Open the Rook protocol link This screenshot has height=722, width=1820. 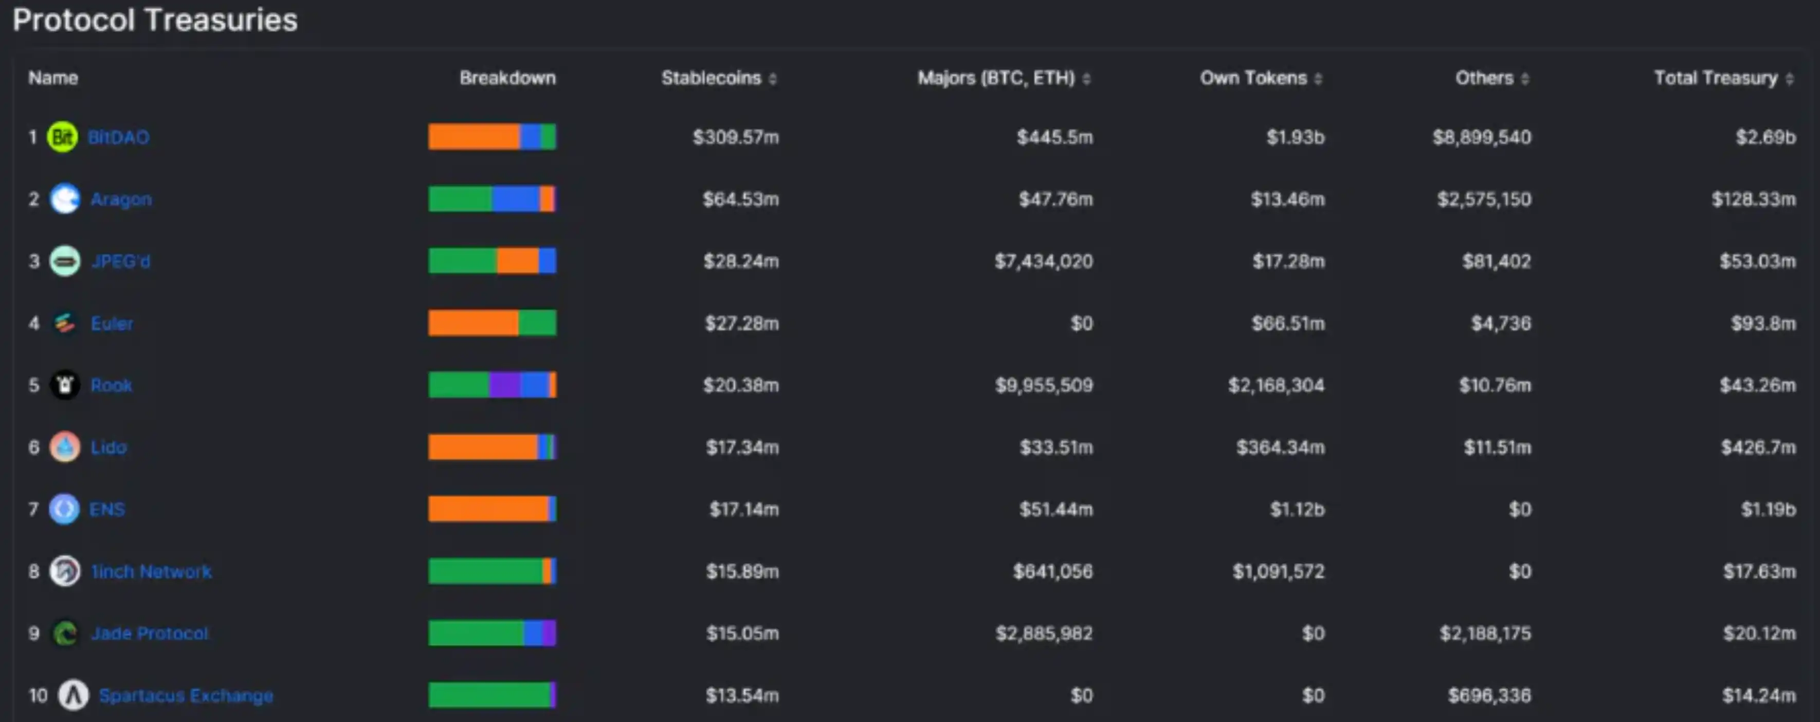[111, 385]
